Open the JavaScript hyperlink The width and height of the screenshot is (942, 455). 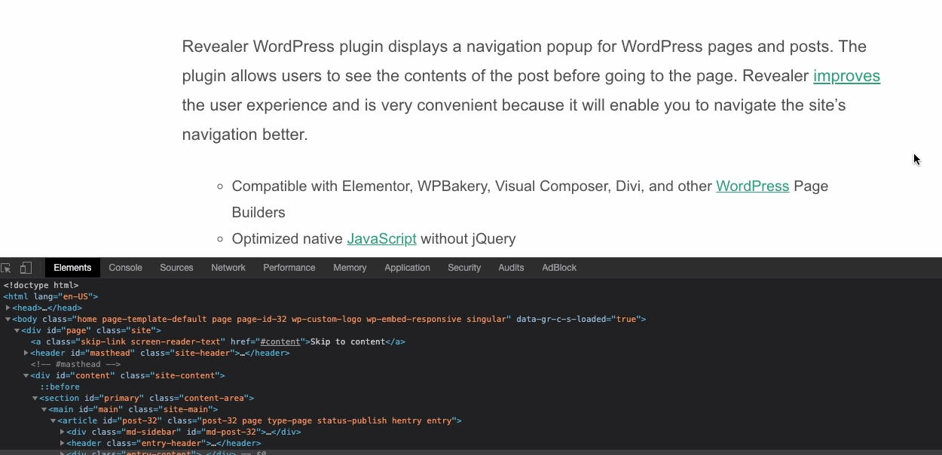381,239
